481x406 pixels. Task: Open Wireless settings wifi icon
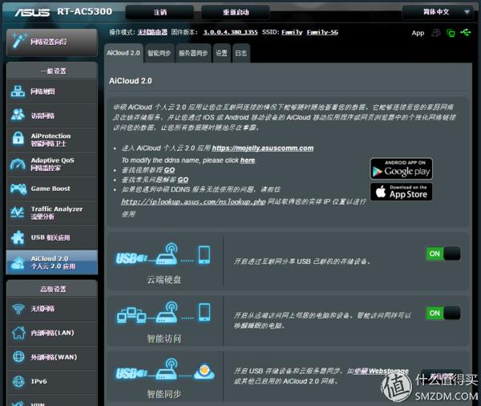(18, 308)
